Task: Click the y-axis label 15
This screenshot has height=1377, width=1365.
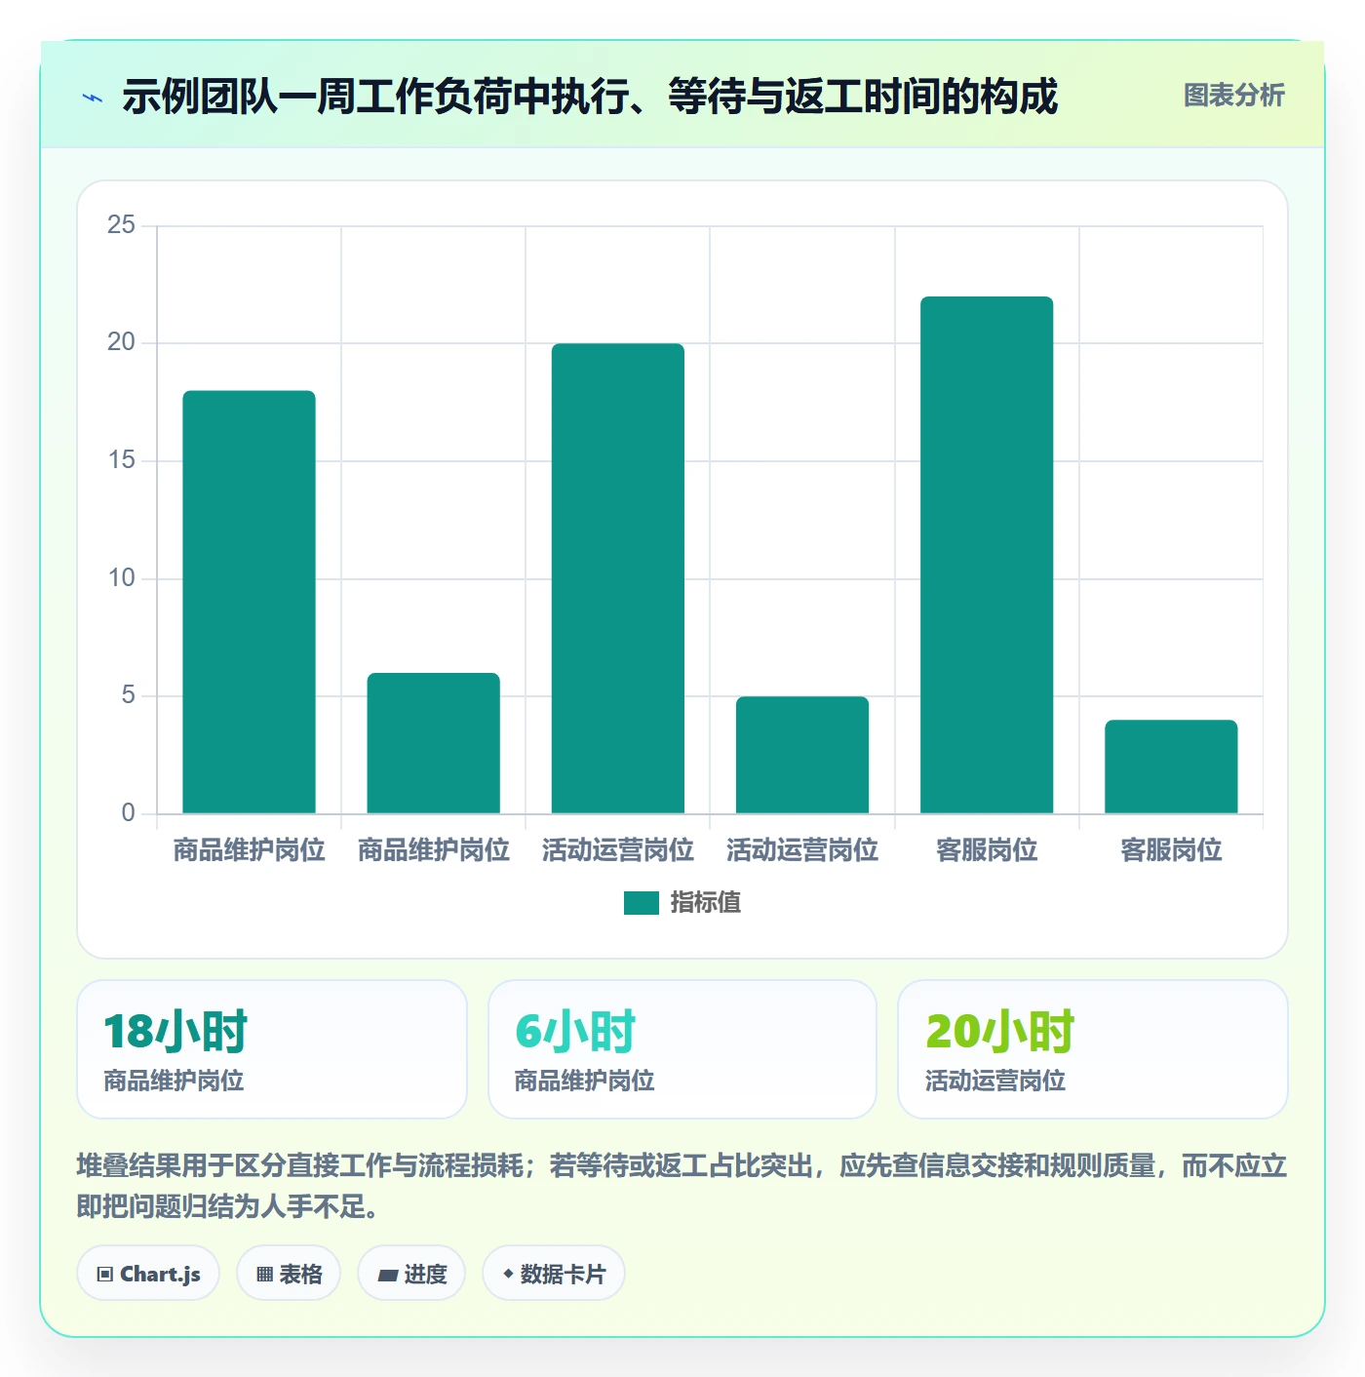Action: (x=122, y=460)
